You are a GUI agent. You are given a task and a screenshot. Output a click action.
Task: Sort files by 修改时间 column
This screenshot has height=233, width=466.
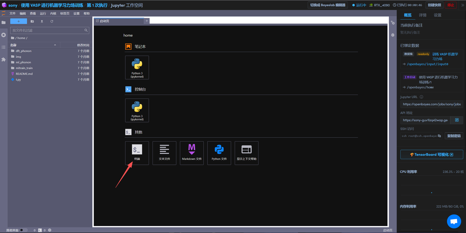(x=75, y=45)
